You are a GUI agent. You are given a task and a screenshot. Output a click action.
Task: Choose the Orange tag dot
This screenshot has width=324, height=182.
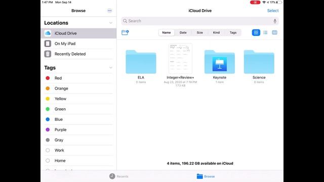coord(48,88)
